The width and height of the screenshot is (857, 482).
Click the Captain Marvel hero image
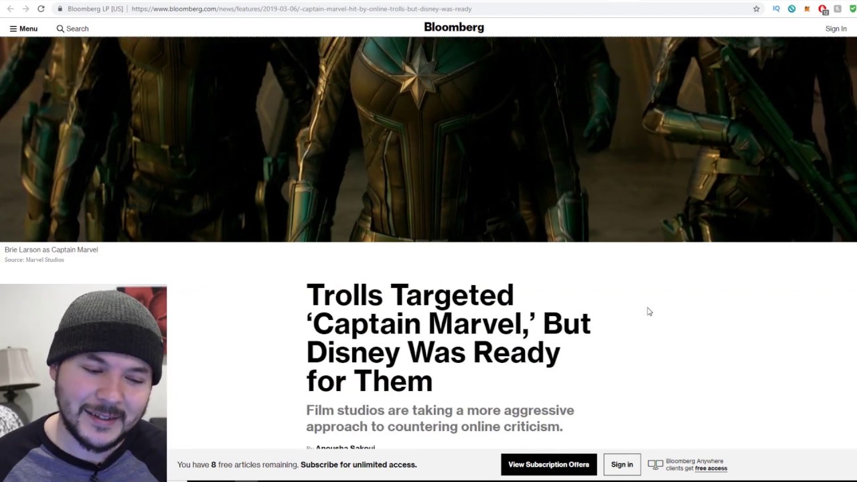click(428, 139)
